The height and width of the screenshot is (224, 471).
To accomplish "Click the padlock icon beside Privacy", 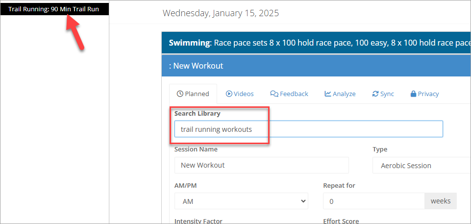I will pyautogui.click(x=413, y=94).
